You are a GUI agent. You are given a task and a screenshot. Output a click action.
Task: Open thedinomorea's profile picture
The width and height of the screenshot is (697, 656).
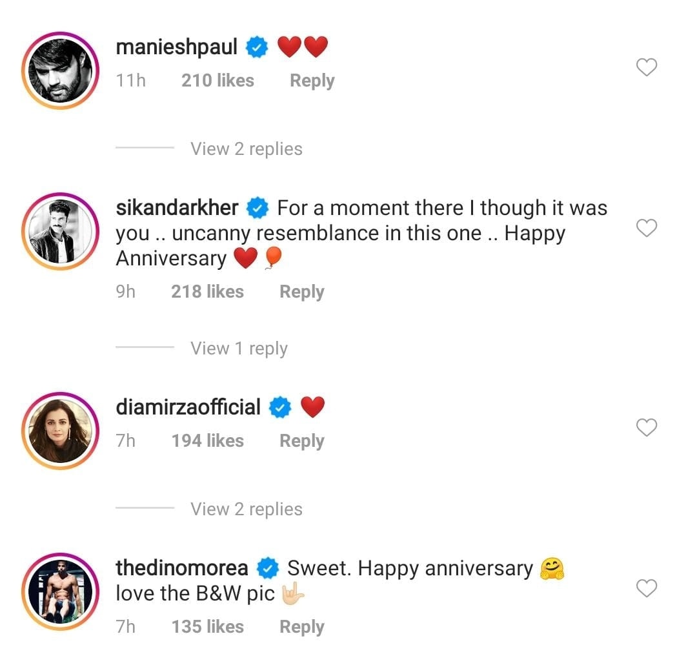60,591
